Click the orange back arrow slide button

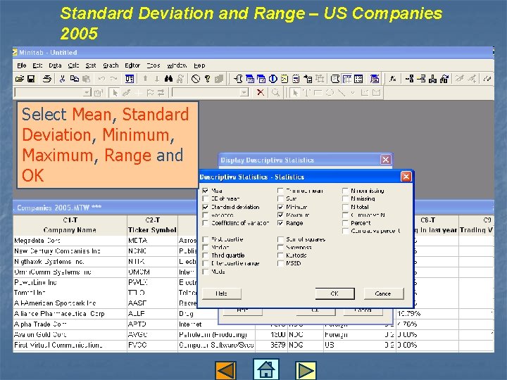(226, 370)
